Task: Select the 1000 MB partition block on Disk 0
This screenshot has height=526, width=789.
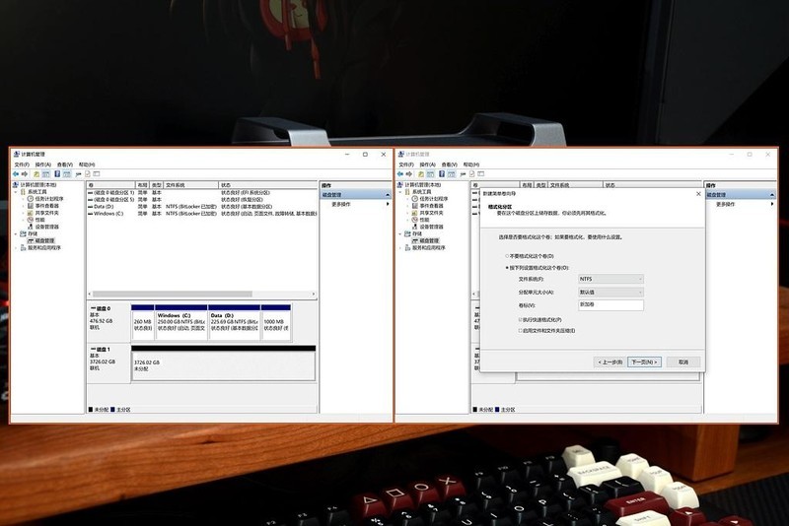Action: pos(276,324)
